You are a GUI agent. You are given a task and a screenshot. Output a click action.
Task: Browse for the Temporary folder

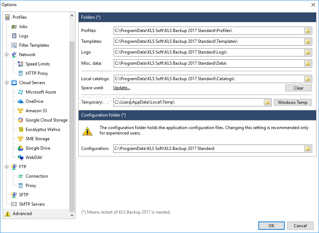[267, 102]
